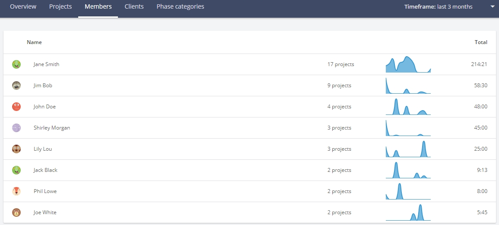Image resolution: width=499 pixels, height=225 pixels.
Task: Switch to the Projects tab
Action: (60, 6)
